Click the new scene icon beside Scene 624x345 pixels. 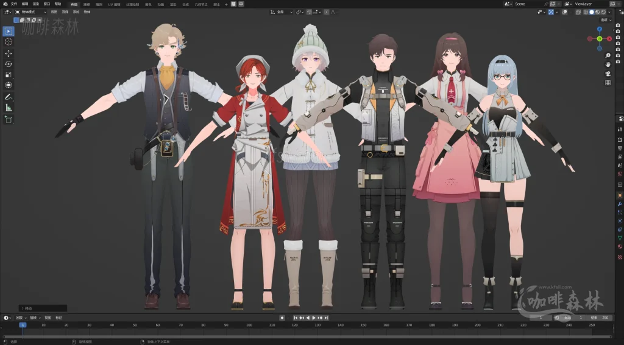(x=553, y=4)
